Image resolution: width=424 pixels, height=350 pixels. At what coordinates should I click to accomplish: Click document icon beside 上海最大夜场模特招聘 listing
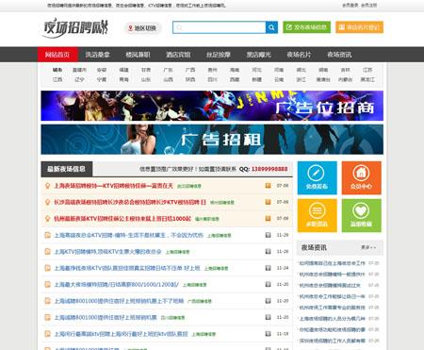(47, 285)
